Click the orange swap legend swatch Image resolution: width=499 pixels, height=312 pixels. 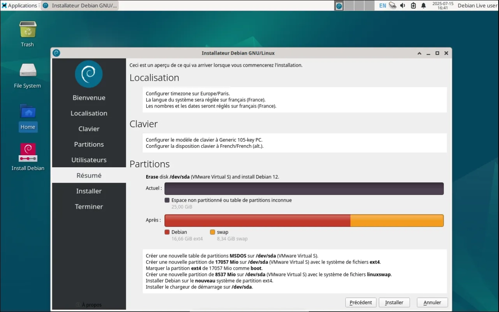(212, 232)
